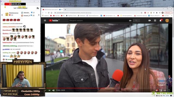Open the Nightbot Home bookmark
This screenshot has height=97, width=174.
click(71, 16)
